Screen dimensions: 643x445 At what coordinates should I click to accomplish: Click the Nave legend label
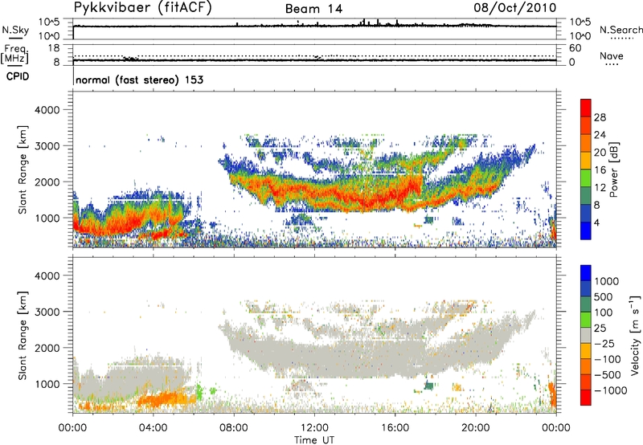(x=612, y=55)
